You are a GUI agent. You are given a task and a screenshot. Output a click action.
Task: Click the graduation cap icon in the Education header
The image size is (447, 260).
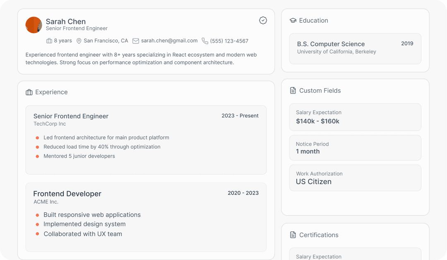[x=293, y=20]
